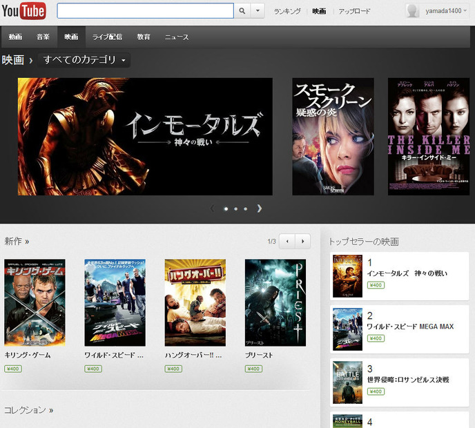Click ¥400 price under ハングオーバー!!
Image resolution: width=475 pixels, height=428 pixels.
coord(173,369)
